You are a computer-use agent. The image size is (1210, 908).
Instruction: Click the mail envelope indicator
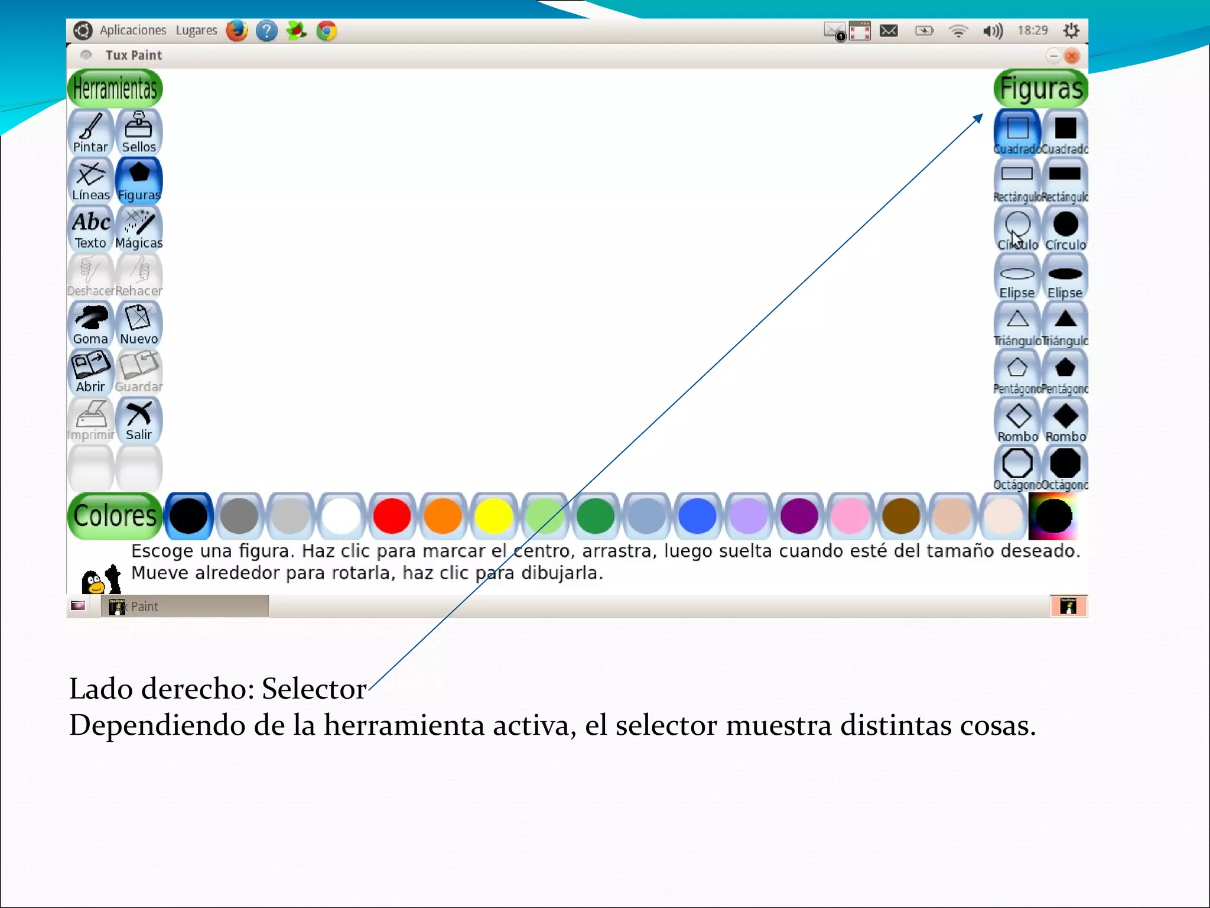pyautogui.click(x=889, y=31)
